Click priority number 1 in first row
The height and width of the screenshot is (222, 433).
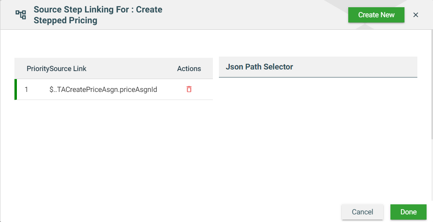[27, 90]
